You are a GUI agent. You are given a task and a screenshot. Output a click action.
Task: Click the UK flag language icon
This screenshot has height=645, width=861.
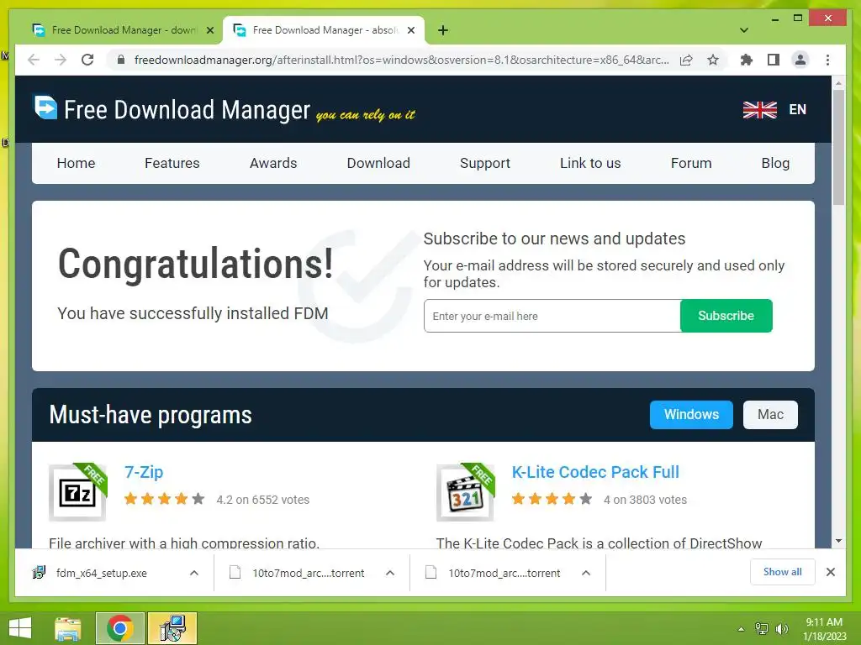point(759,110)
